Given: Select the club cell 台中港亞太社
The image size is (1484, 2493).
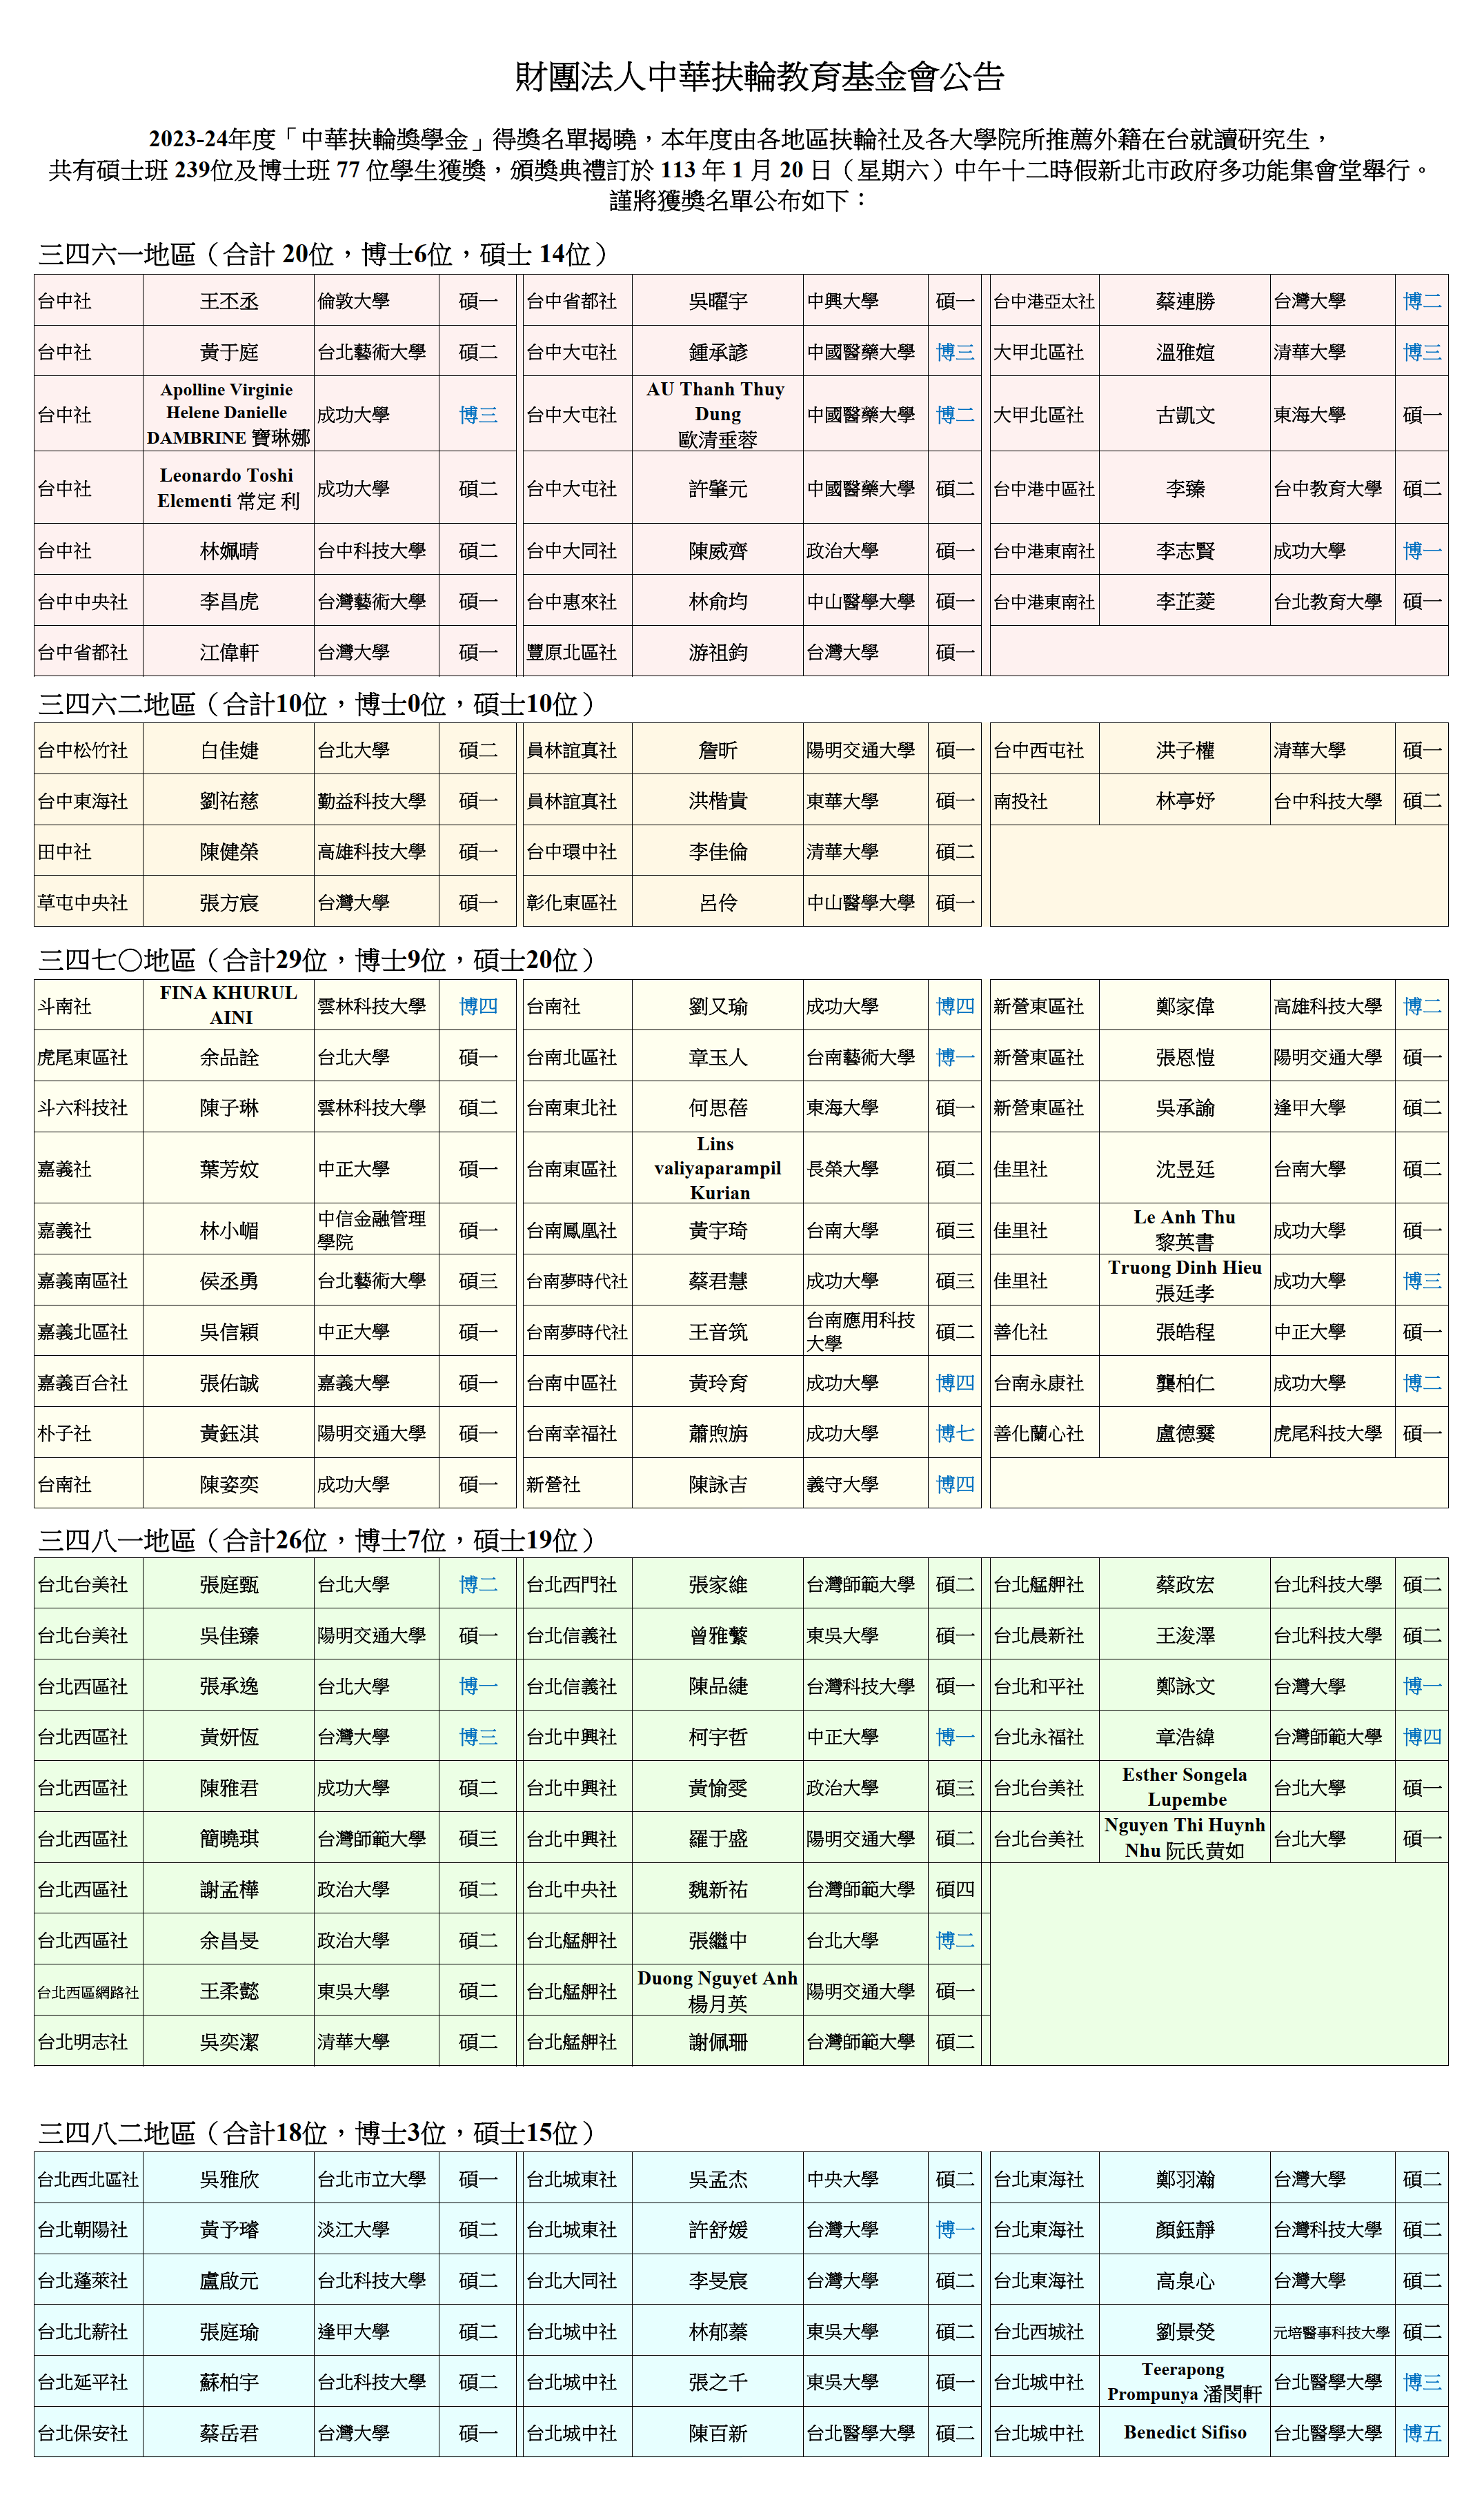Looking at the screenshot, I should [1044, 301].
